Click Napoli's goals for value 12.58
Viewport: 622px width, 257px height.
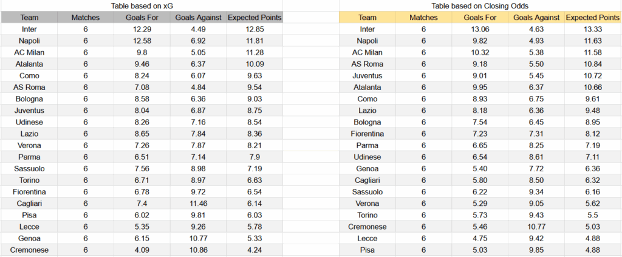pyautogui.click(x=142, y=41)
